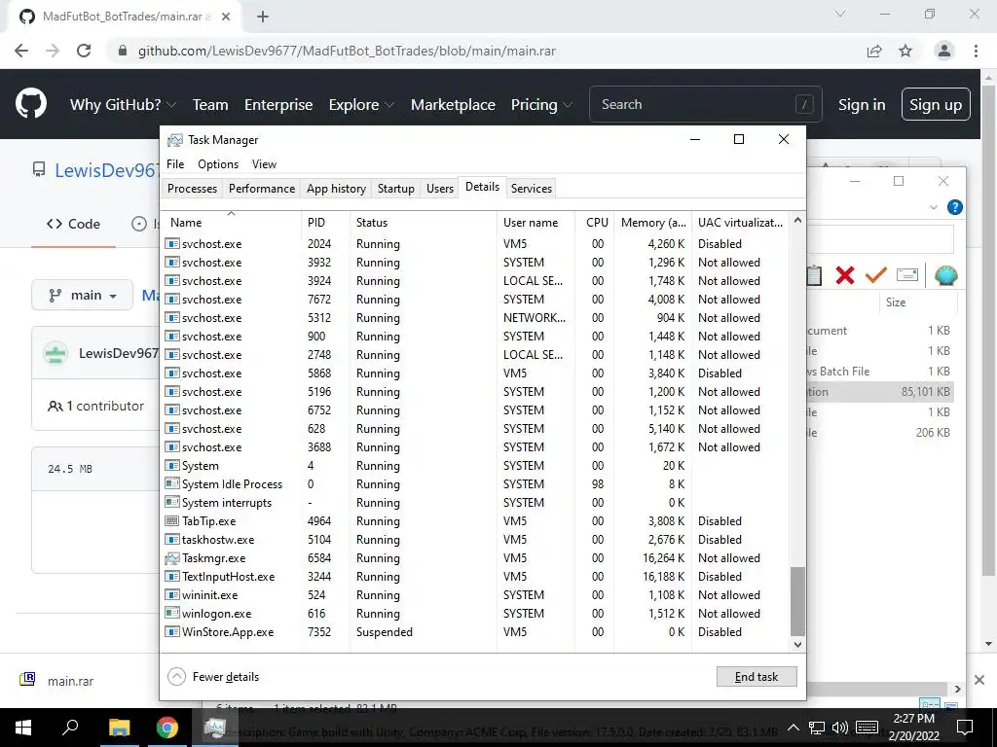Close the Chrome downloads bar
Image resolution: width=997 pixels, height=747 pixels.
click(x=979, y=680)
